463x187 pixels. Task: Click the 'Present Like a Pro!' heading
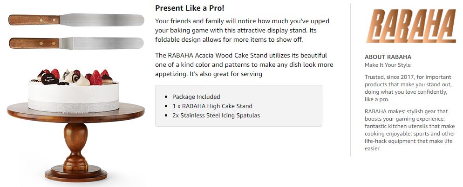pos(190,8)
